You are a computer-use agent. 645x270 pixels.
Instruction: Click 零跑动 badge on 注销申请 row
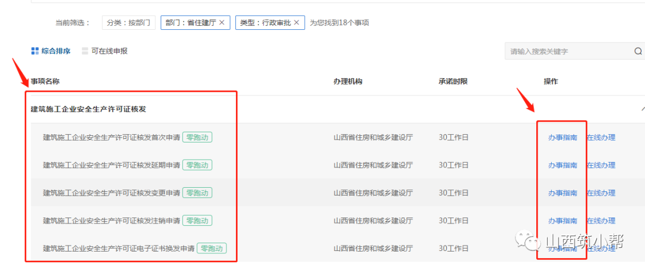(198, 221)
